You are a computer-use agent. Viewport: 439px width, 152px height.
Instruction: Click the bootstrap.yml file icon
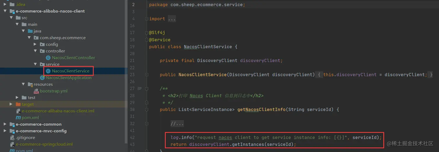click(36, 91)
